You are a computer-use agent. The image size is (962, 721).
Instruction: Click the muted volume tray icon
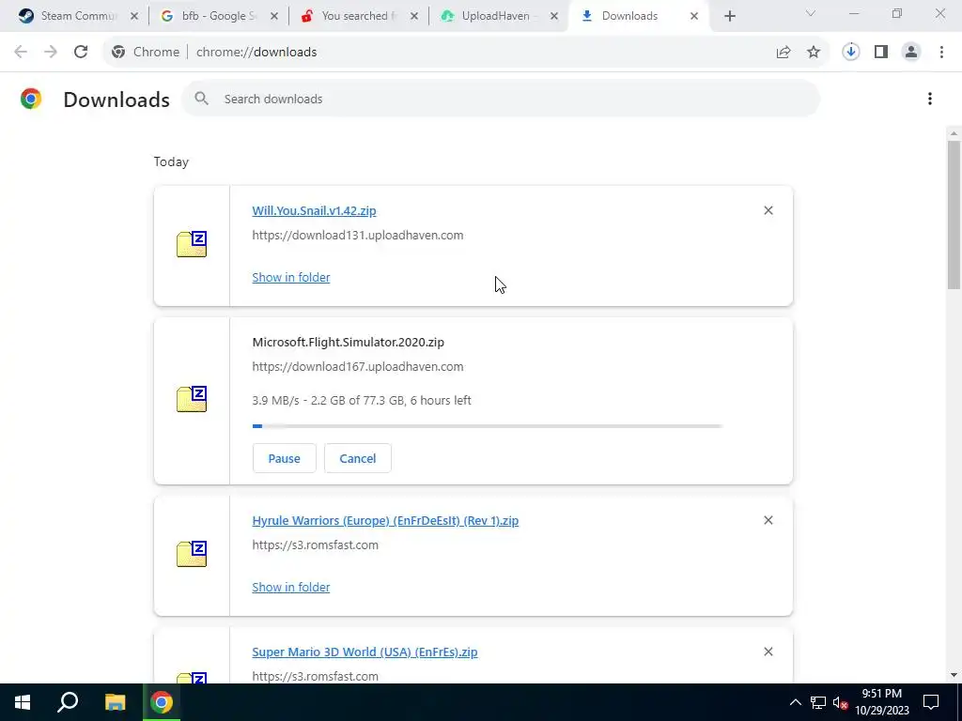[841, 702]
